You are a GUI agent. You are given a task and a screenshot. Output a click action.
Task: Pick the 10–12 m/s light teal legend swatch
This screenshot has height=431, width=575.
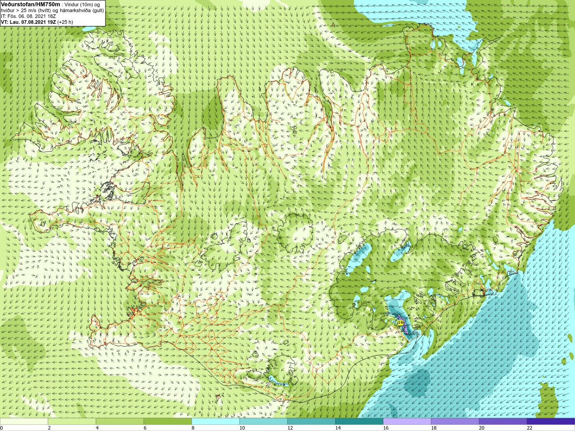tap(263, 421)
